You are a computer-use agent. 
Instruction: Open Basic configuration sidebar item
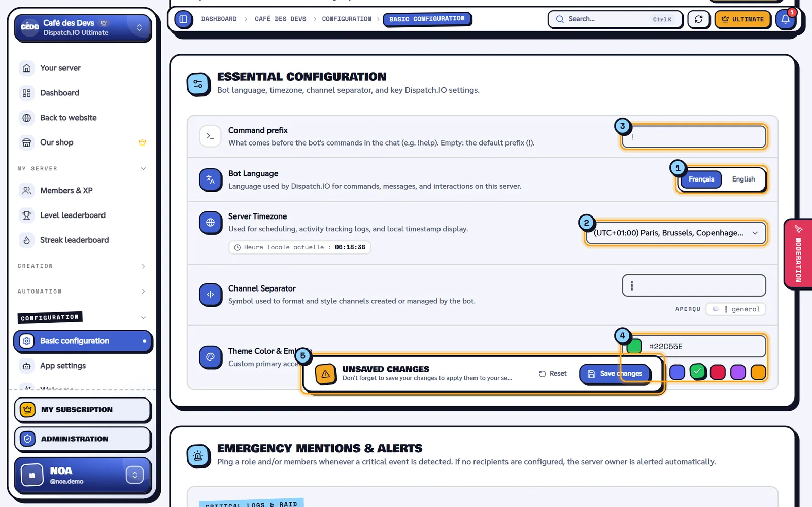(83, 341)
